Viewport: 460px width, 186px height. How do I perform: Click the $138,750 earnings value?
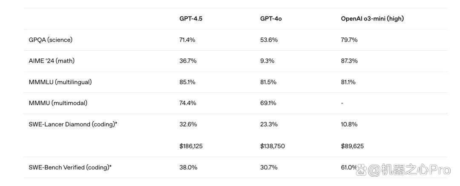pyautogui.click(x=272, y=146)
